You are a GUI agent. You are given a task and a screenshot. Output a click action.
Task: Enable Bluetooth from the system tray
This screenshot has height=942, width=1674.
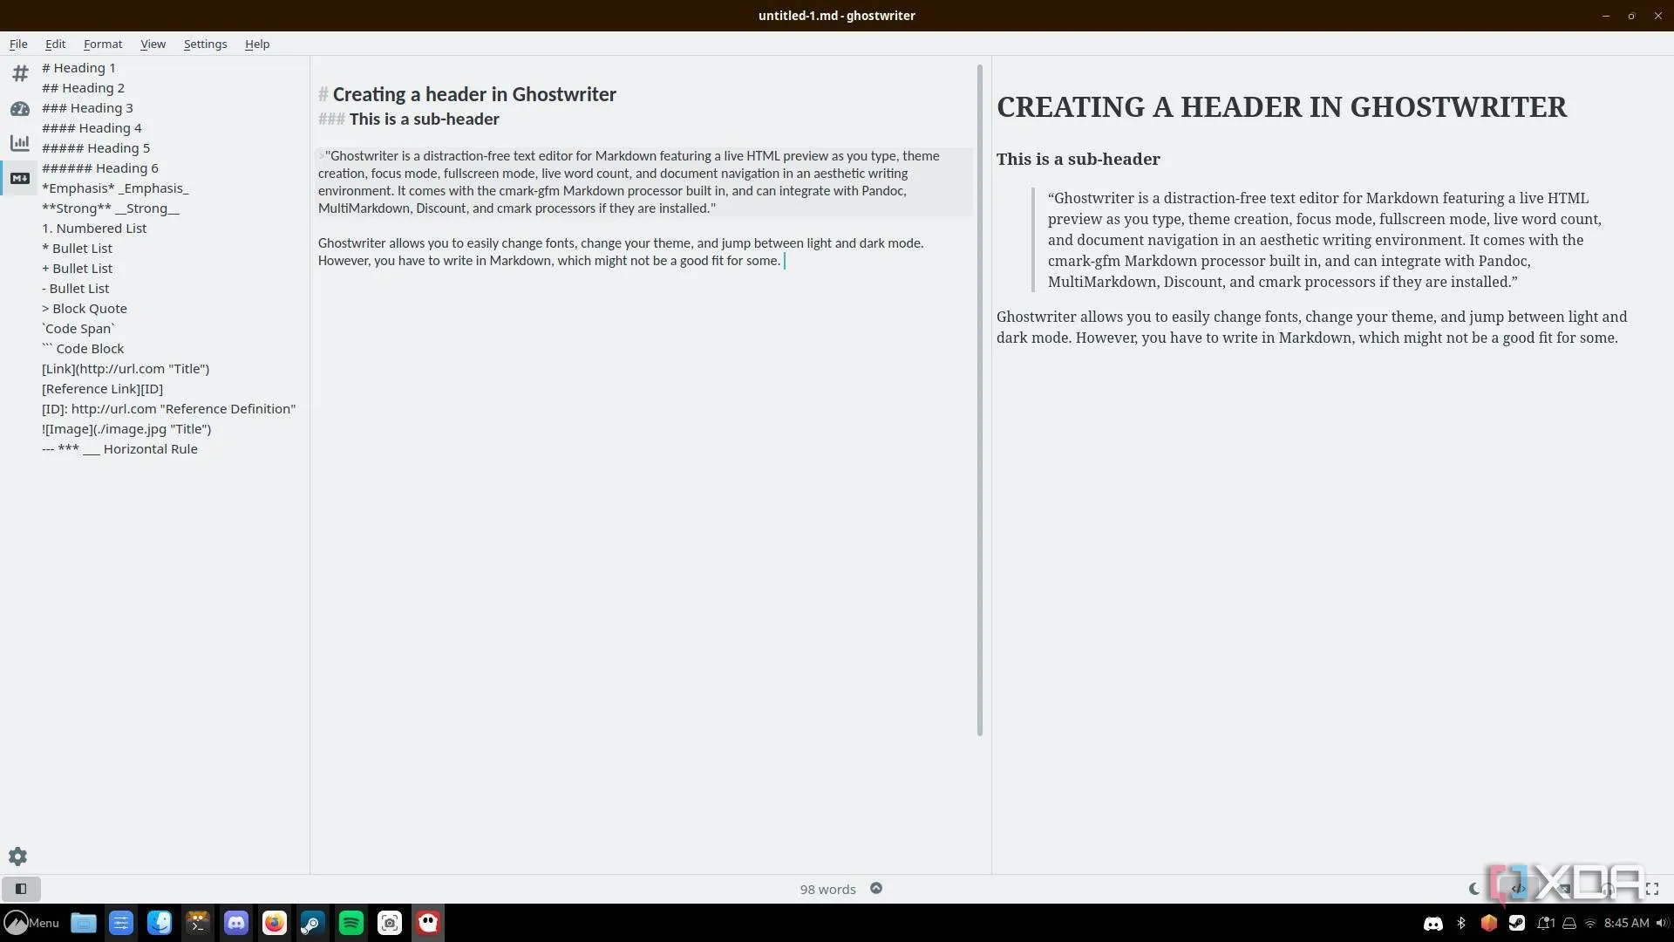(1460, 923)
